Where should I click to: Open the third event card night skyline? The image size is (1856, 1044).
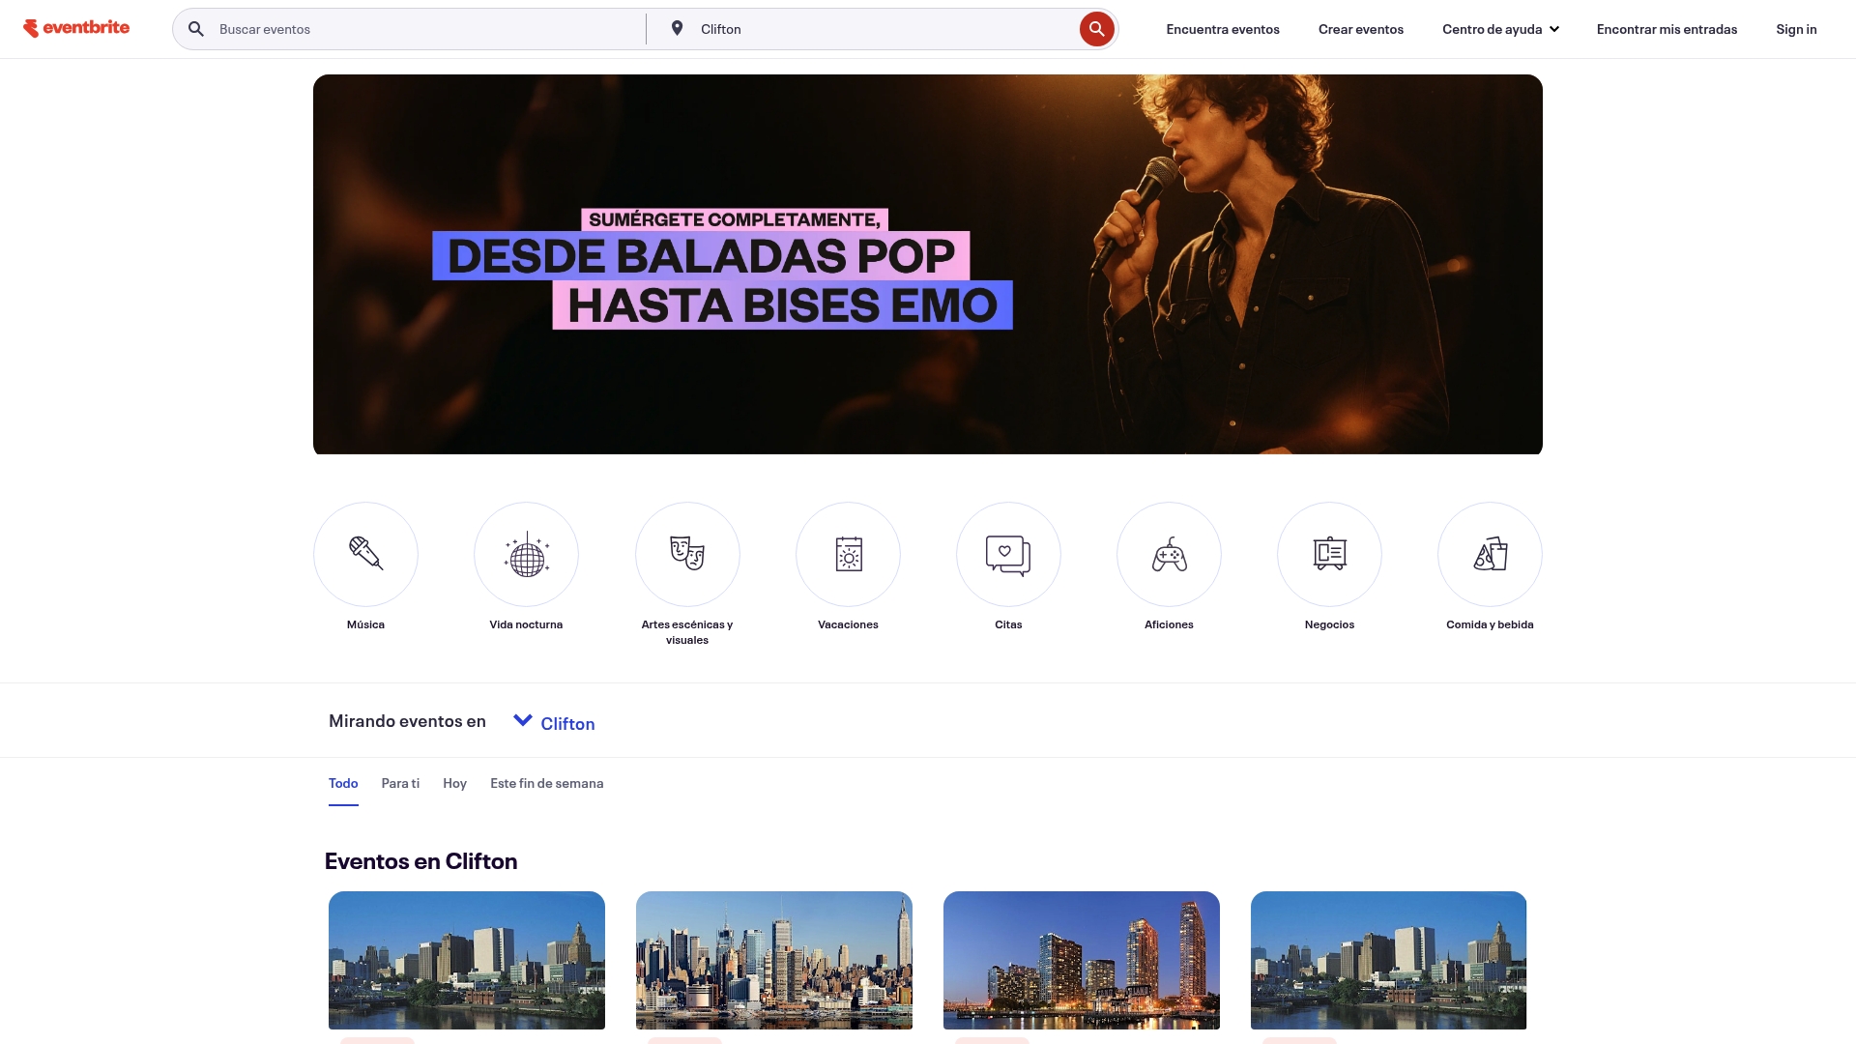[x=1082, y=960]
